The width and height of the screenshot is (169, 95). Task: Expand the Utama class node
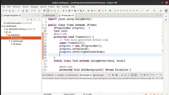tap(12, 44)
